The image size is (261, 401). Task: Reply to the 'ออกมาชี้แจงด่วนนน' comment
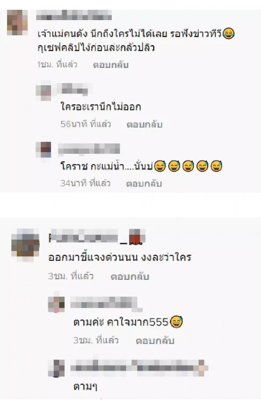130,277
